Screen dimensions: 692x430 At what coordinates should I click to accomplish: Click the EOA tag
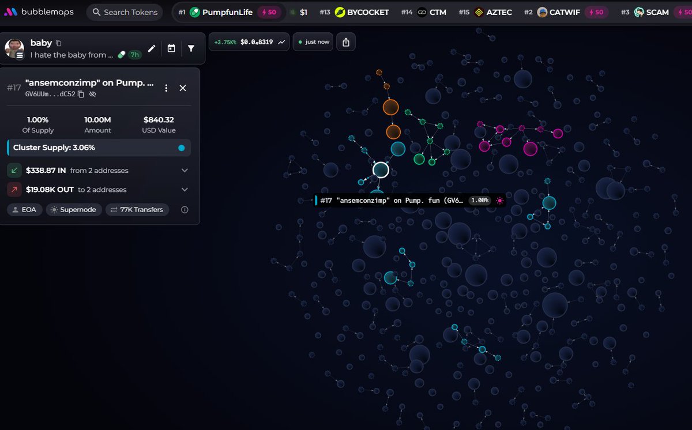coord(24,210)
